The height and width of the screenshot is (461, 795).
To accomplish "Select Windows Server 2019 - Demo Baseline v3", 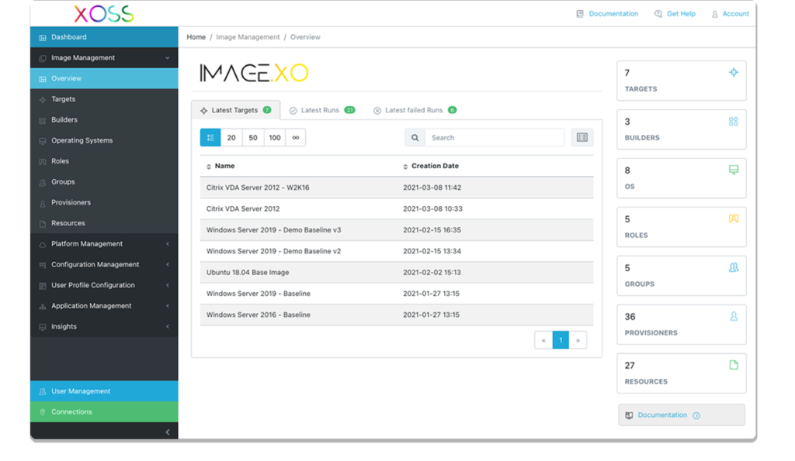I will [x=397, y=230].
